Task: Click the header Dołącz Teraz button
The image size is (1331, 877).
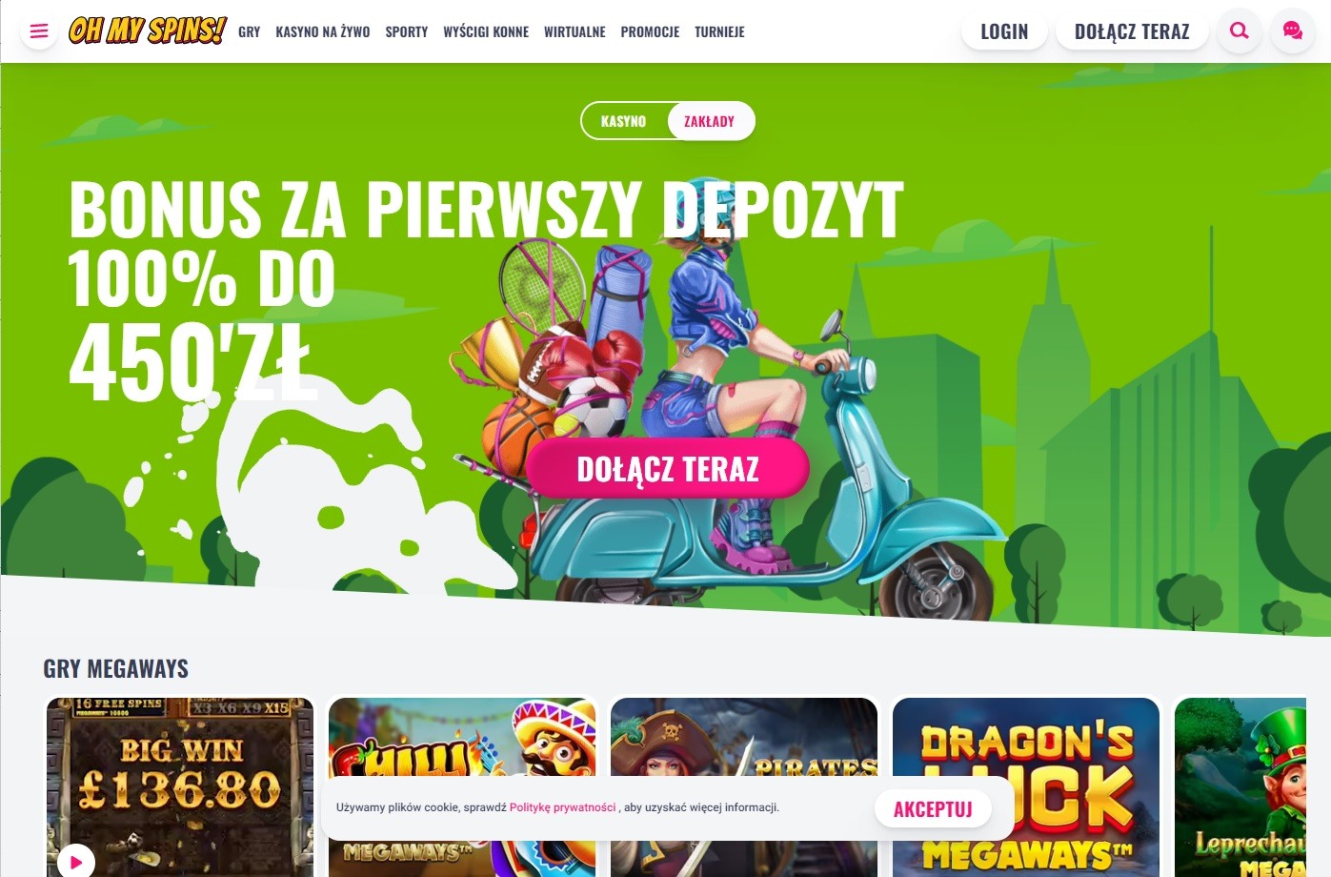Action: coord(1132,31)
